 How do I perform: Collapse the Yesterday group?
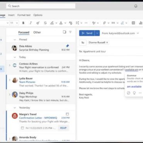15,108
